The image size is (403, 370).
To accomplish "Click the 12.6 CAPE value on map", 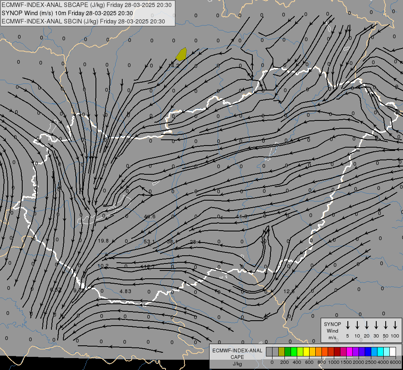I will coord(289,291).
